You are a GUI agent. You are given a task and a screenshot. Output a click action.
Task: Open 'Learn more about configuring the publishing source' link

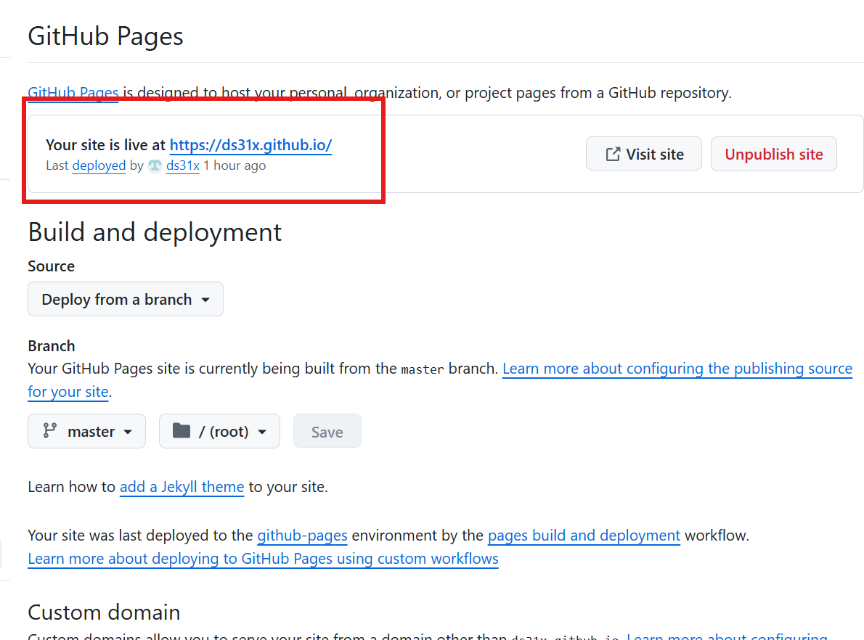coord(677,369)
